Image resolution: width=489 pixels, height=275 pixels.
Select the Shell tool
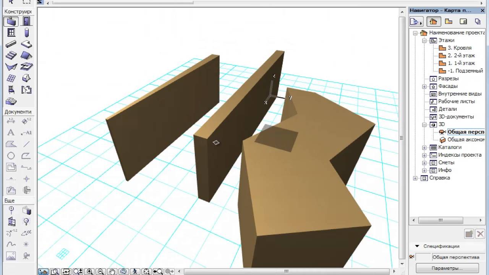(11, 67)
